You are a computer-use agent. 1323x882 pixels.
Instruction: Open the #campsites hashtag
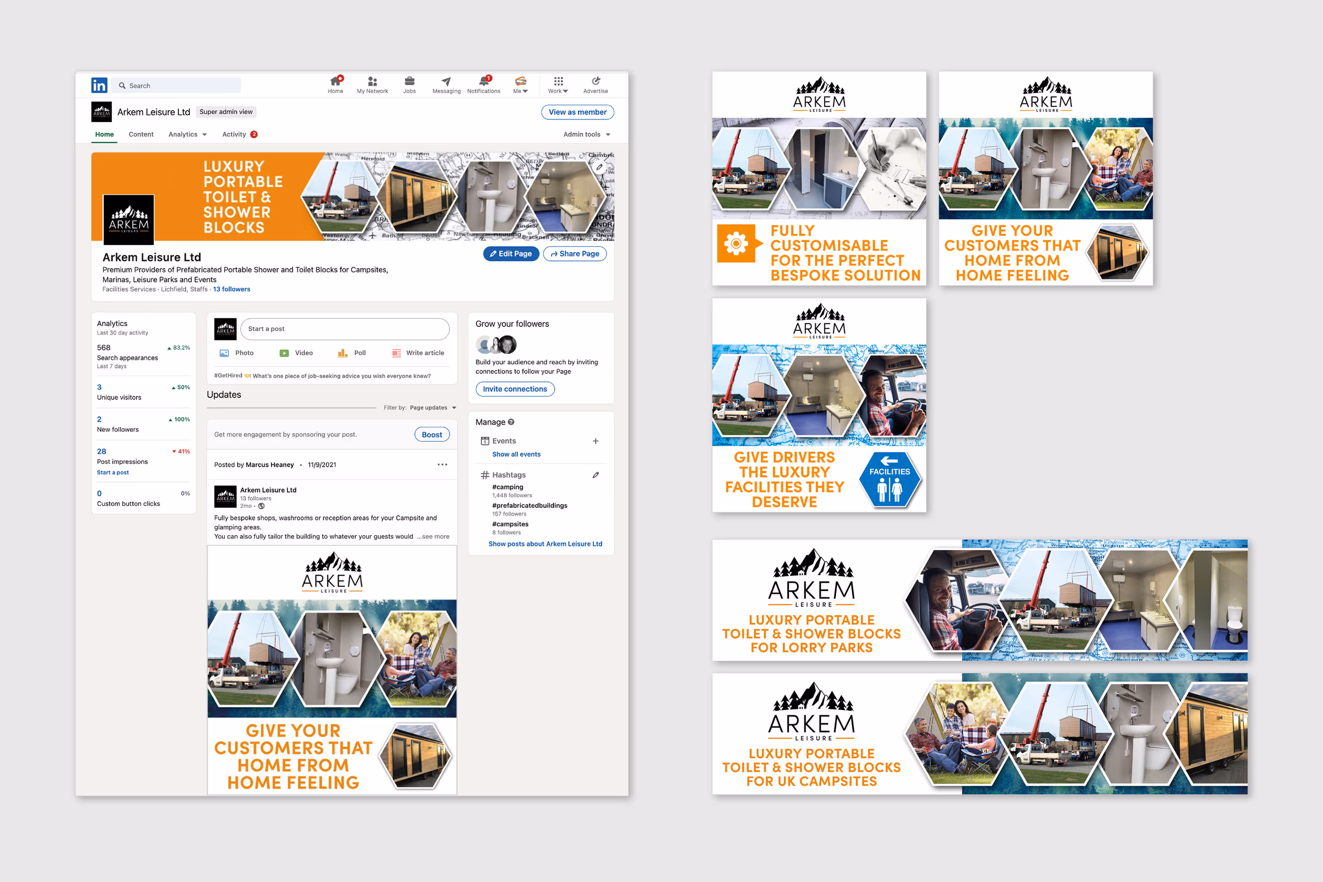(510, 524)
